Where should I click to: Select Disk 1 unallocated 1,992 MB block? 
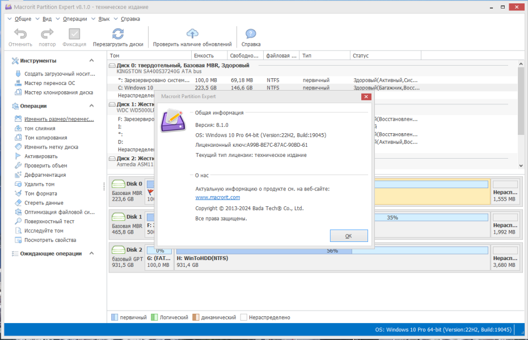tap(505, 225)
